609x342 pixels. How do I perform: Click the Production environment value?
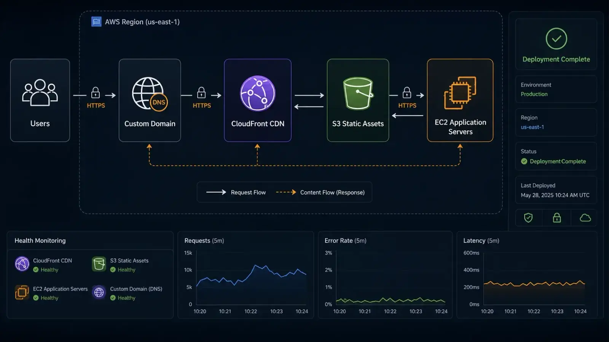534,94
